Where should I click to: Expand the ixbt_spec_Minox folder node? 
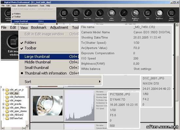coord(3,108)
